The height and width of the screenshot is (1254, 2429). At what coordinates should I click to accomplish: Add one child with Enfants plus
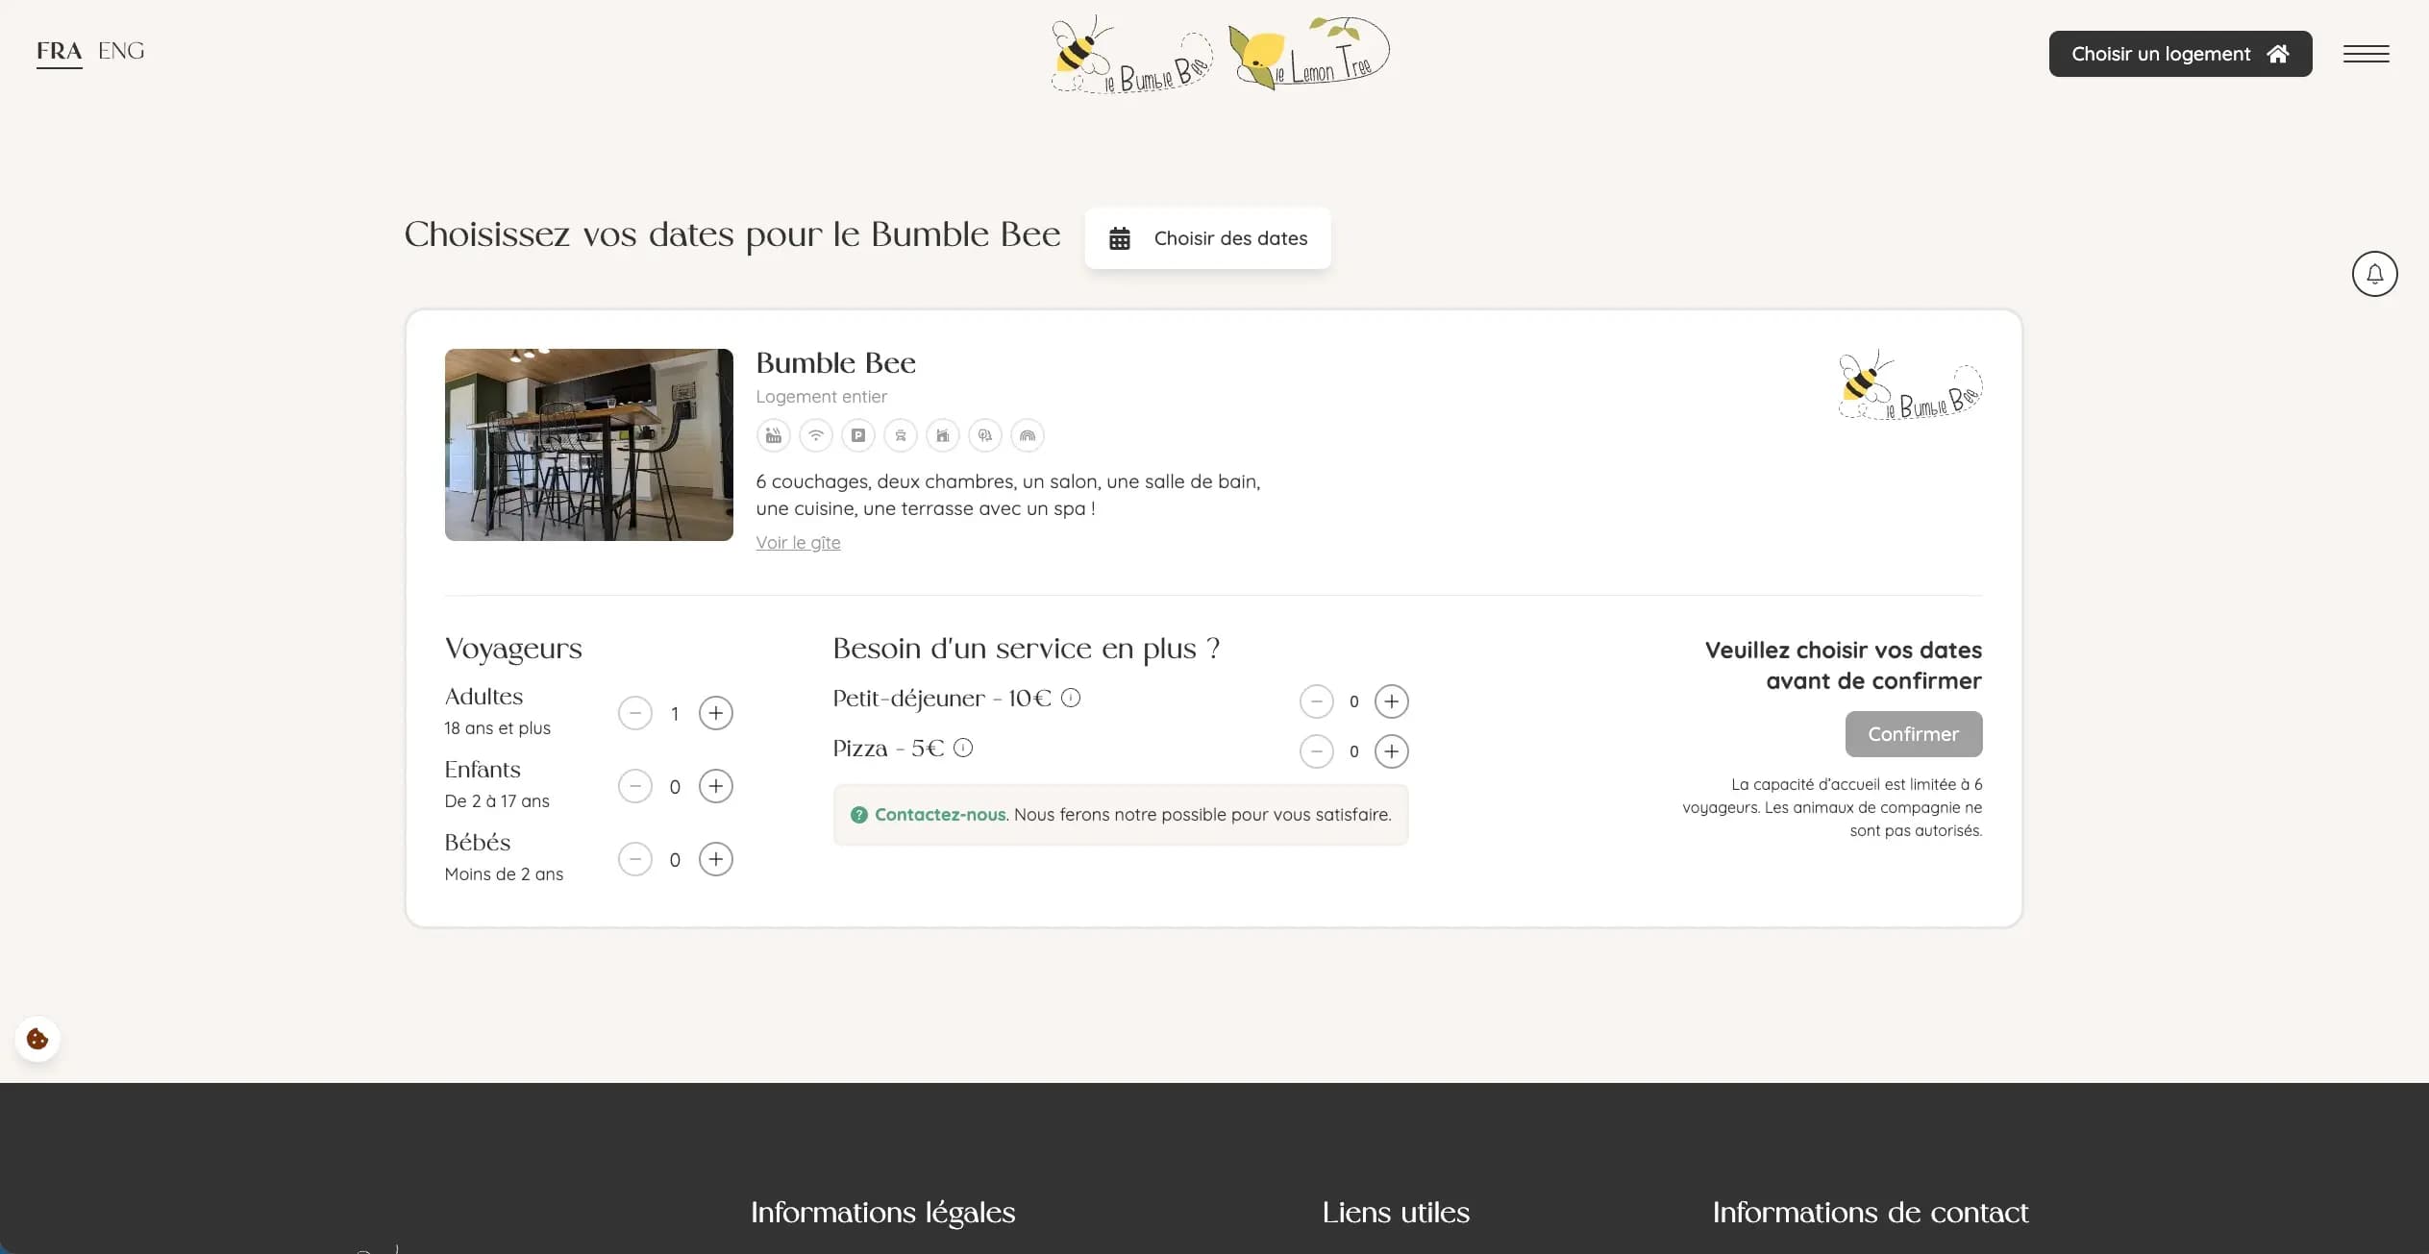point(715,786)
